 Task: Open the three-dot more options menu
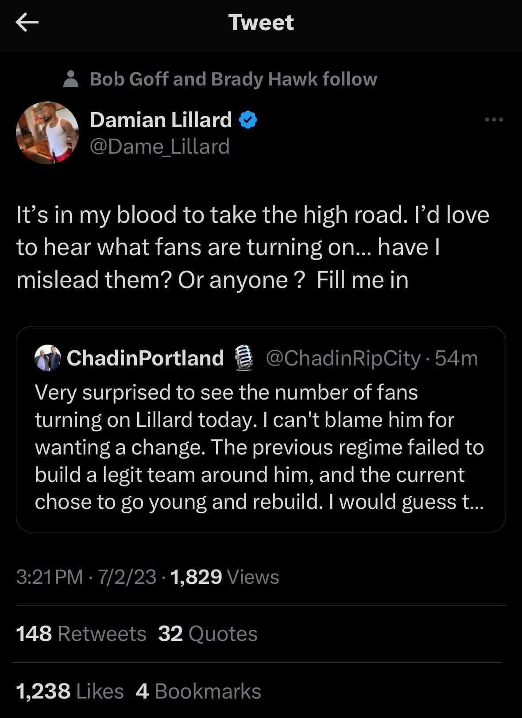(494, 120)
